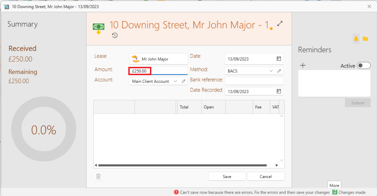Click the VAT column header

click(274, 107)
